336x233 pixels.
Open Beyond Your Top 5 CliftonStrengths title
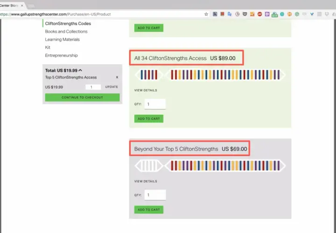pyautogui.click(x=176, y=149)
